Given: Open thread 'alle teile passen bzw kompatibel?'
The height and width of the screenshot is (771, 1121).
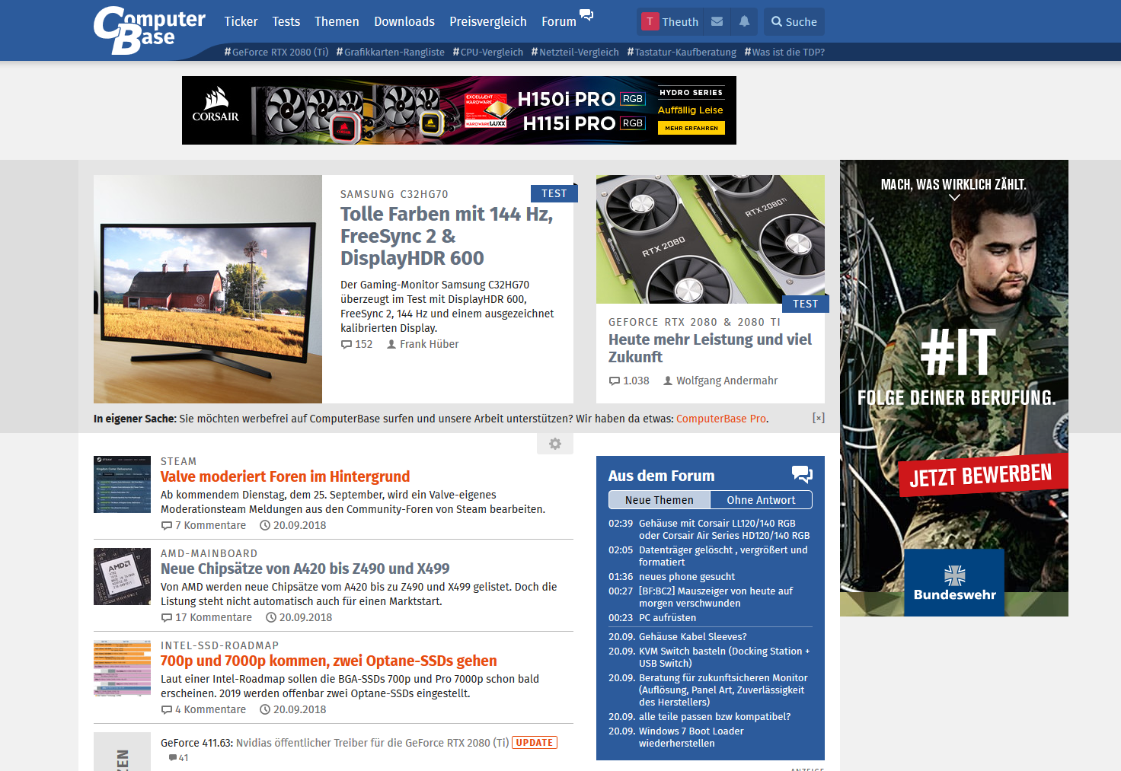Looking at the screenshot, I should 714,716.
